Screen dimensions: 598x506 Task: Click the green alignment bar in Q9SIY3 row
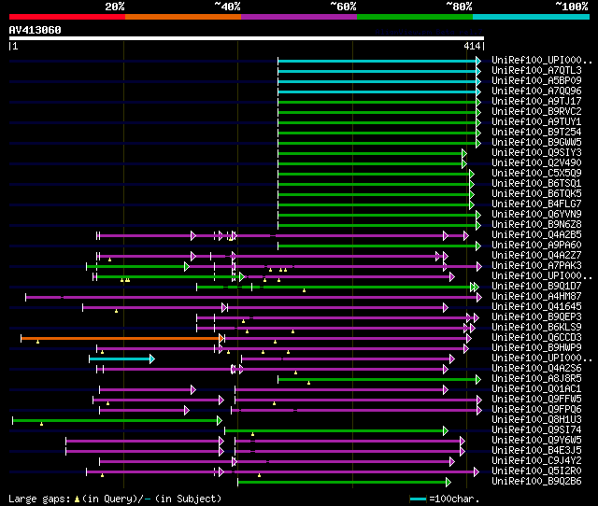click(x=372, y=153)
